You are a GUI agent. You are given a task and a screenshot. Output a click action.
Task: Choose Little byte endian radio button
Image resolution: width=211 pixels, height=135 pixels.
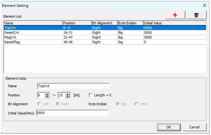click(136, 104)
